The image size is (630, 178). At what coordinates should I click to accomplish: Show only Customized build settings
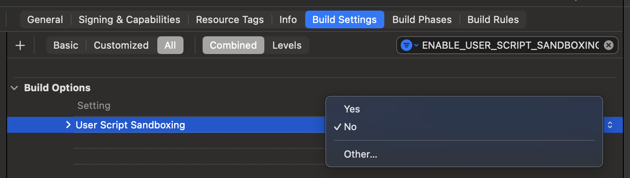point(121,45)
